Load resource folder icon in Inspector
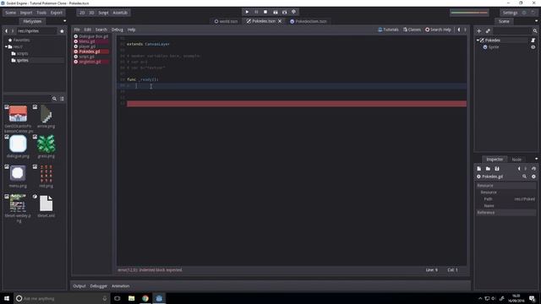 tap(488, 169)
